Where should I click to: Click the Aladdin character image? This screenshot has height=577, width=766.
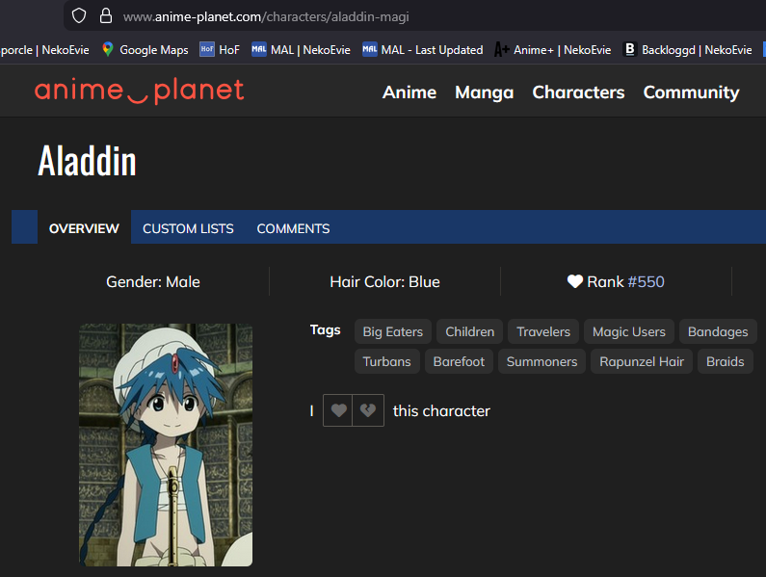(x=166, y=445)
